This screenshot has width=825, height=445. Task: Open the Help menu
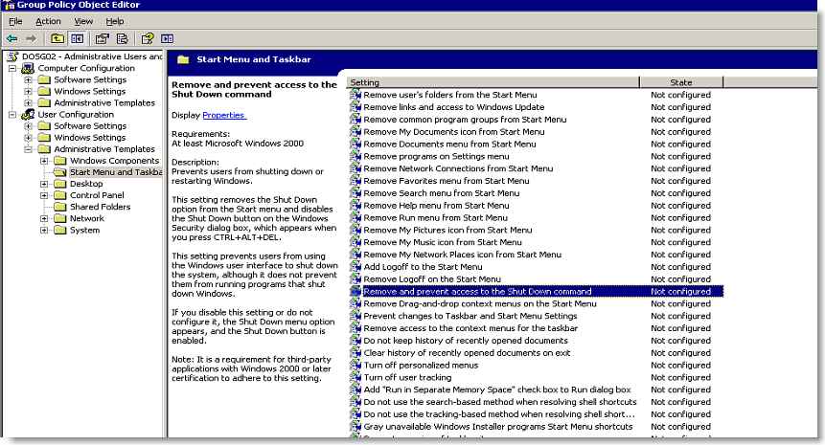point(115,22)
